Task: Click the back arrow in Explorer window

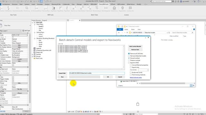Action: [x=119, y=33]
